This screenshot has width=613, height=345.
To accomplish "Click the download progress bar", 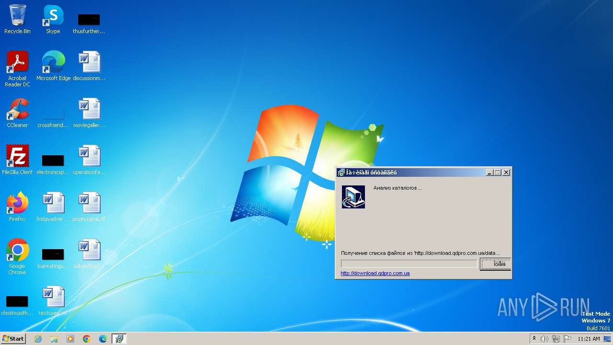I will [x=409, y=264].
